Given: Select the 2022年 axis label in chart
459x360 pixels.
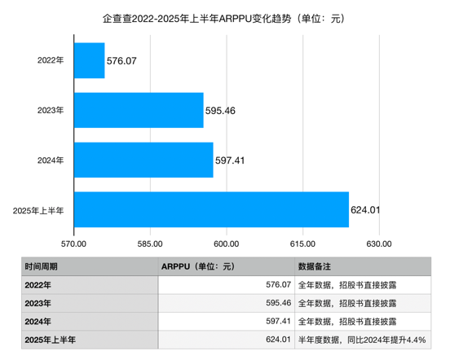Looking at the screenshot, I should tap(51, 60).
